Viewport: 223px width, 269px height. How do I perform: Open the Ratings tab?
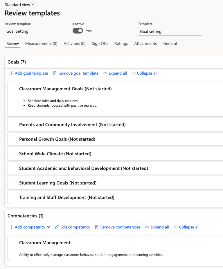click(x=121, y=44)
